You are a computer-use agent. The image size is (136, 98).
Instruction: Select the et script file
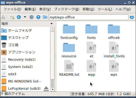(x=91, y=50)
